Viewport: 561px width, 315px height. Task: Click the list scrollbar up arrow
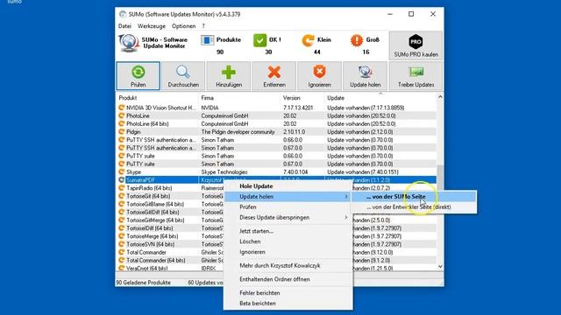[x=440, y=97]
